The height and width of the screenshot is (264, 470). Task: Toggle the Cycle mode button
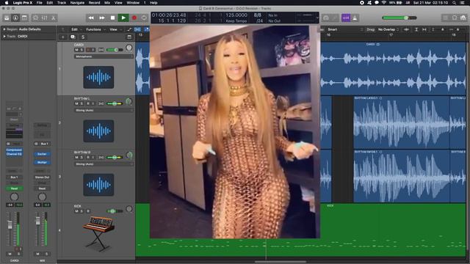pyautogui.click(x=144, y=18)
